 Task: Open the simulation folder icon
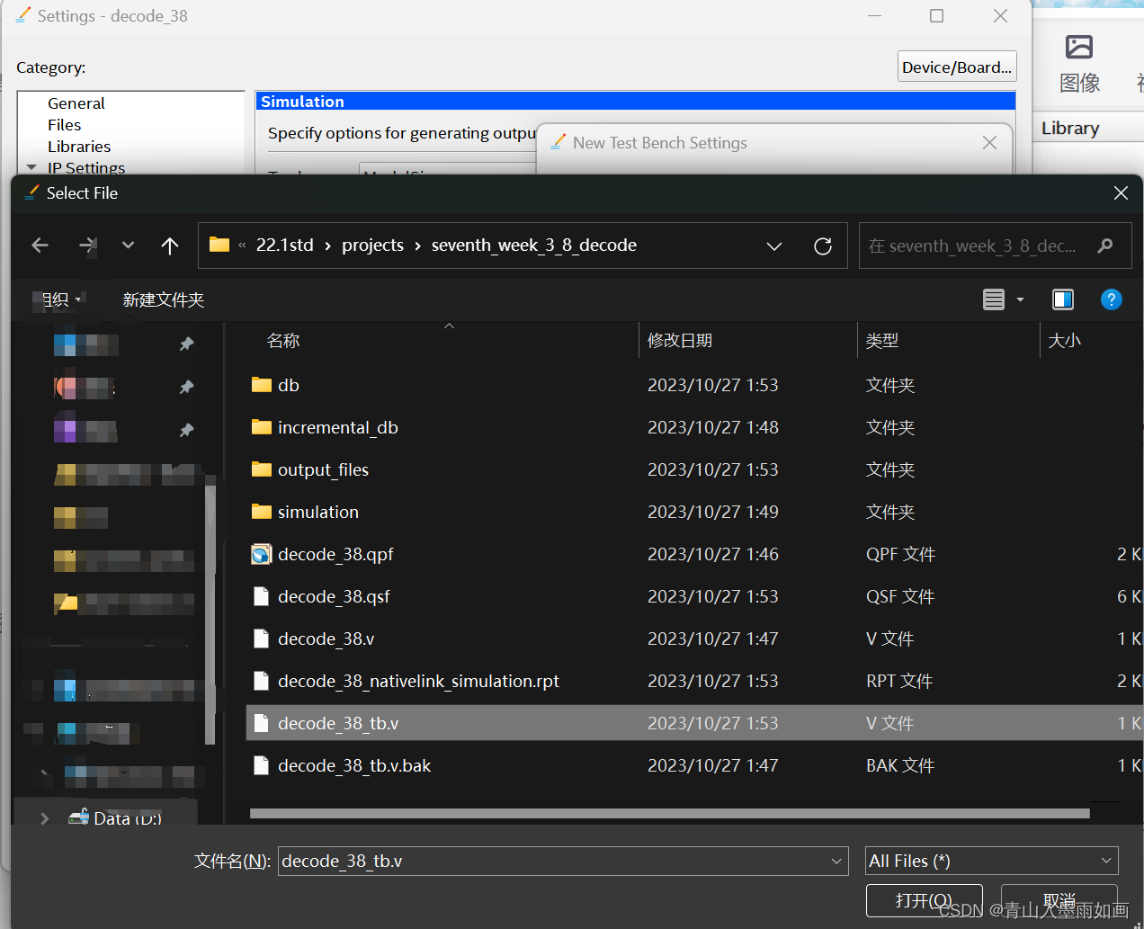262,512
